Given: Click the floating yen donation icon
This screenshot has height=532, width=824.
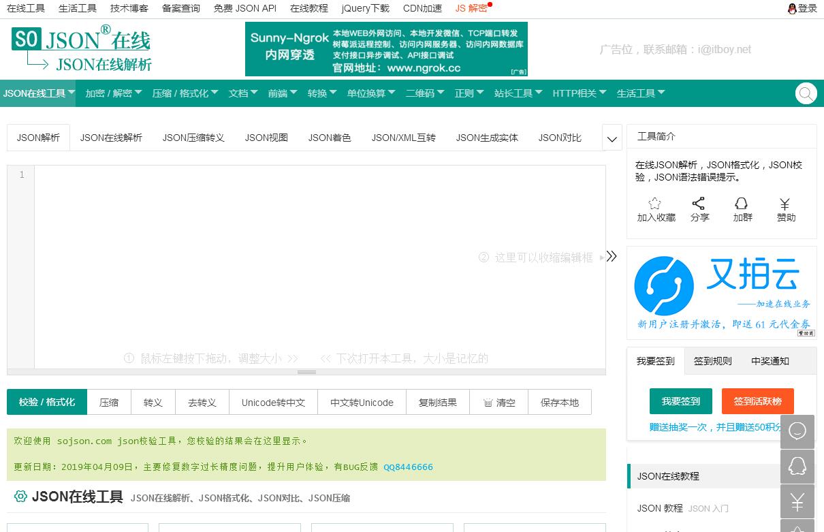Looking at the screenshot, I should (x=797, y=503).
